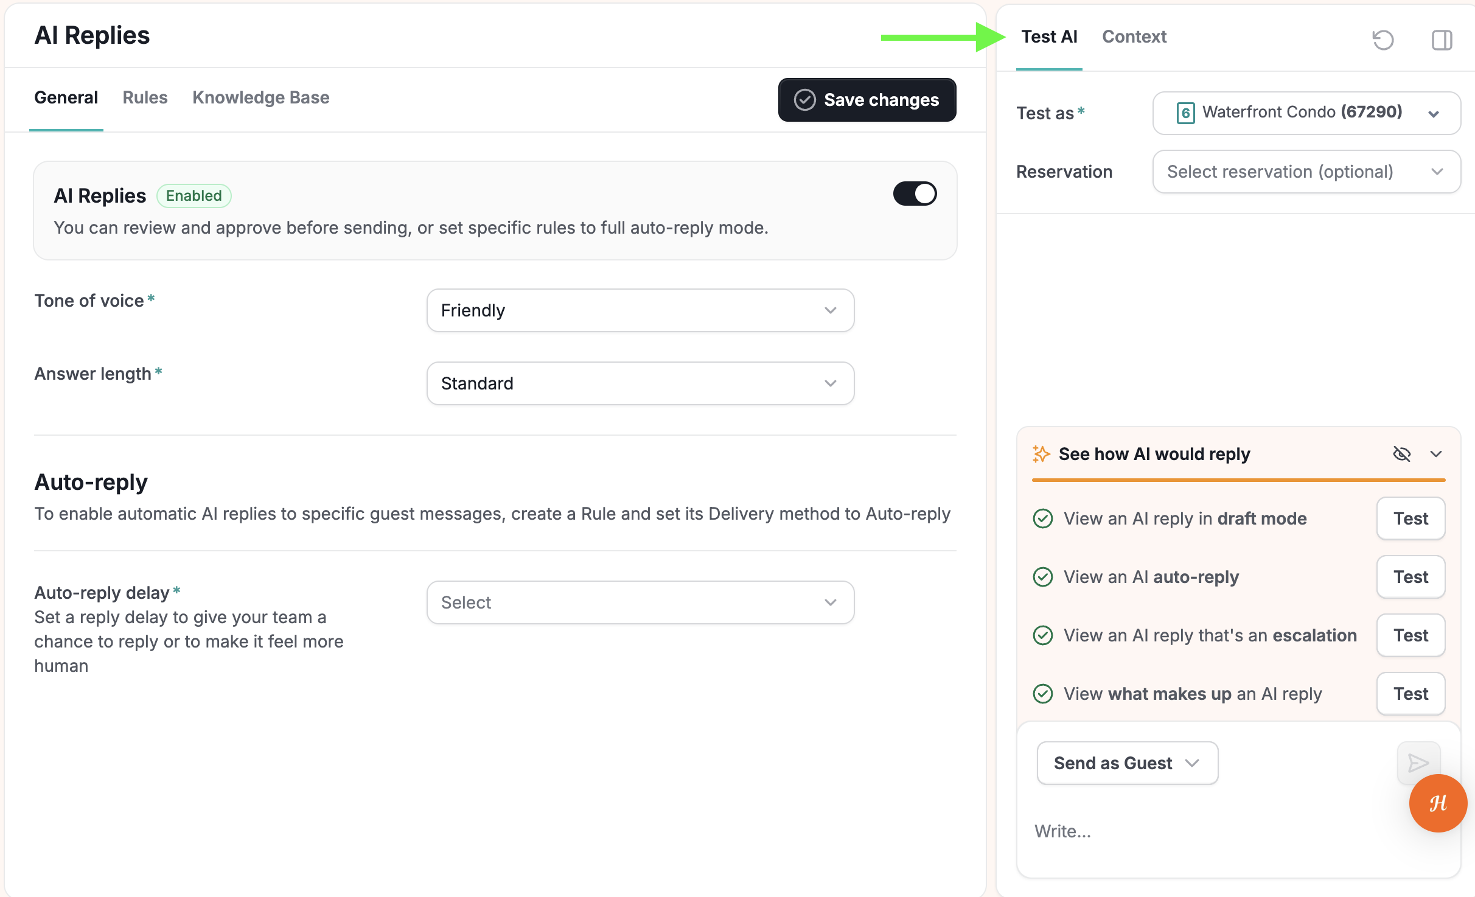Image resolution: width=1475 pixels, height=897 pixels.
Task: Click the reset conversation icon
Action: coord(1383,40)
